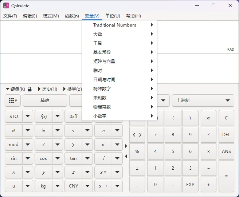Click the C clear button
Image resolution: width=239 pixels, height=197 pixels.
(226, 118)
